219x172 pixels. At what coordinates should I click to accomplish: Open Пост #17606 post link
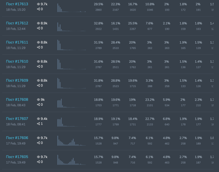(17, 137)
